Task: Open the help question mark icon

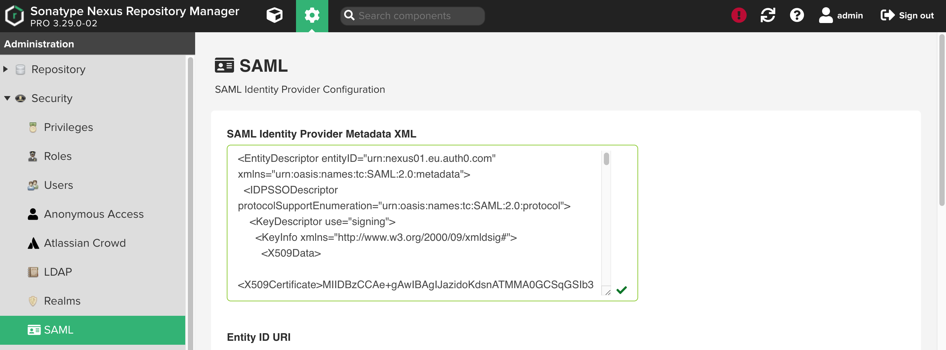Action: (x=797, y=15)
